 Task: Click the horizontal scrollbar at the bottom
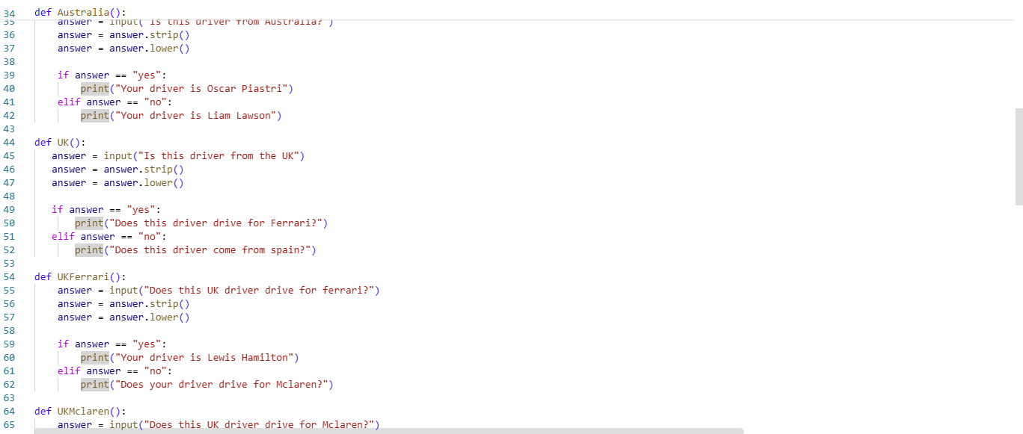[x=374, y=431]
